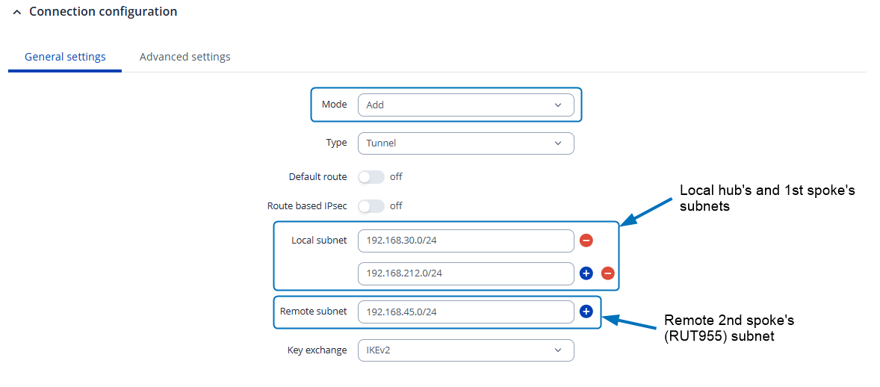The width and height of the screenshot is (880, 387).
Task: Delete the 192.168.212.0/24 local subnet row
Action: point(608,273)
